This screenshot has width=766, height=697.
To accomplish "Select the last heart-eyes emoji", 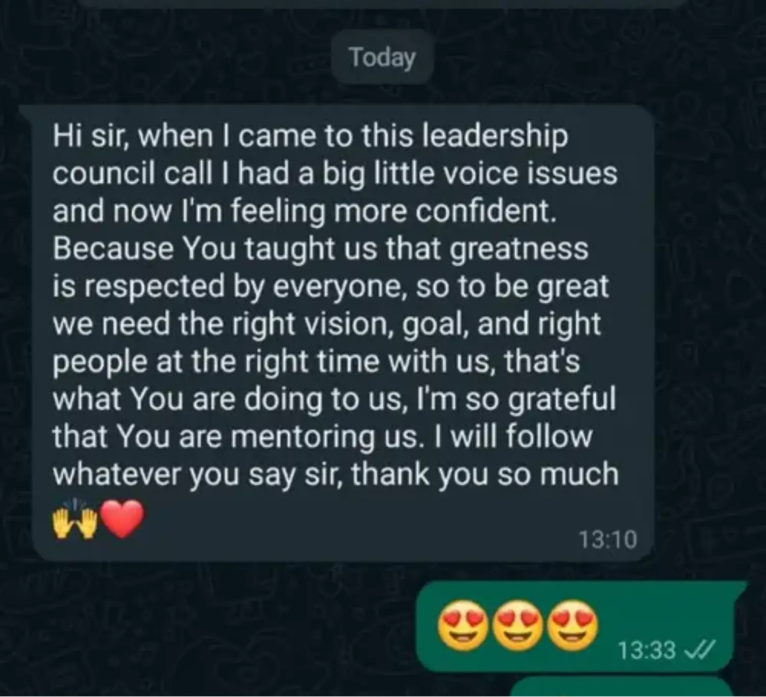I will click(x=572, y=626).
